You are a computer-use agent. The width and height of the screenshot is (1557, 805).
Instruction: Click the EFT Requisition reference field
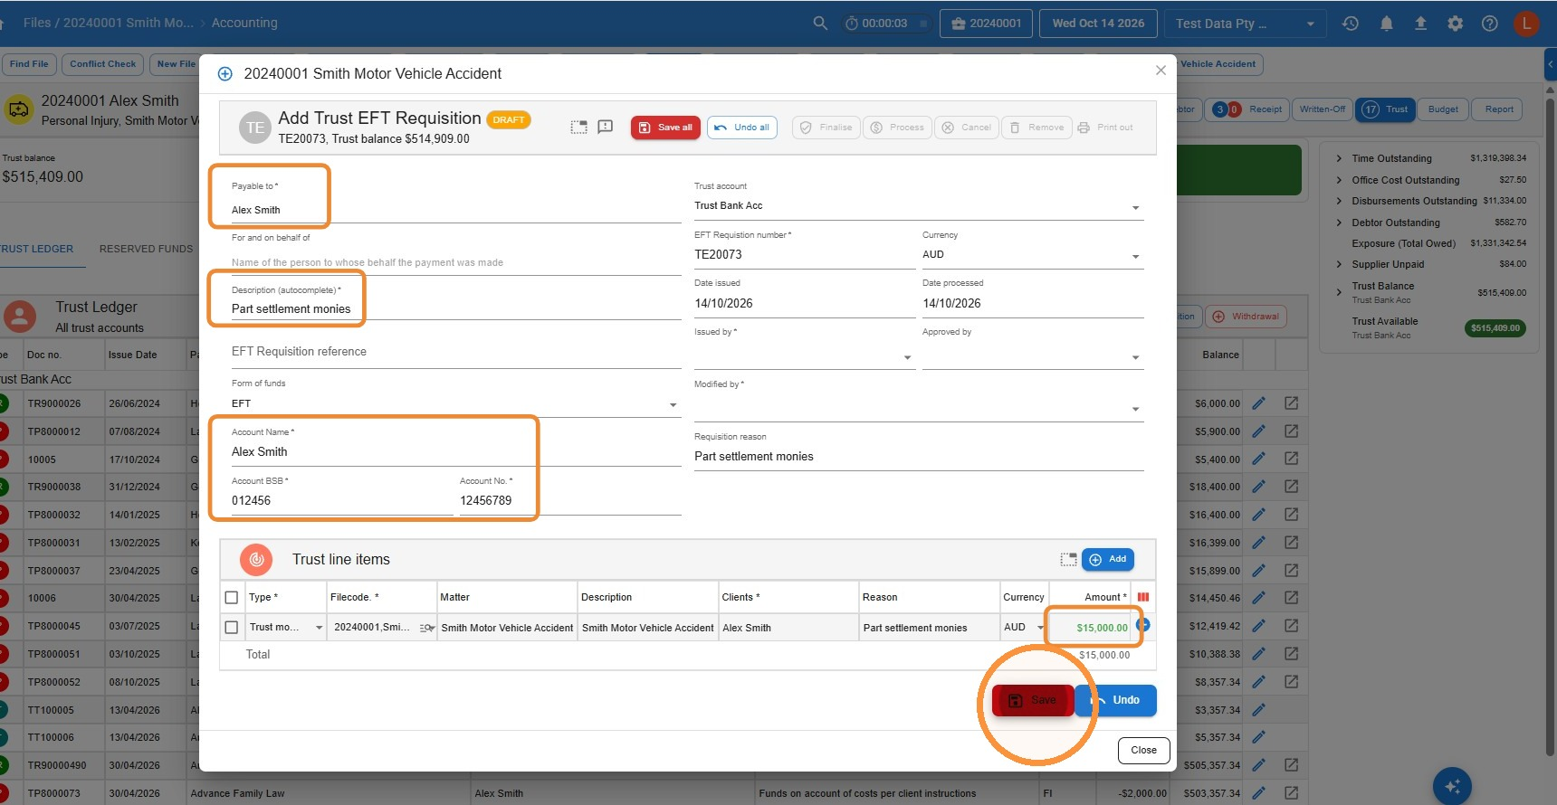455,352
